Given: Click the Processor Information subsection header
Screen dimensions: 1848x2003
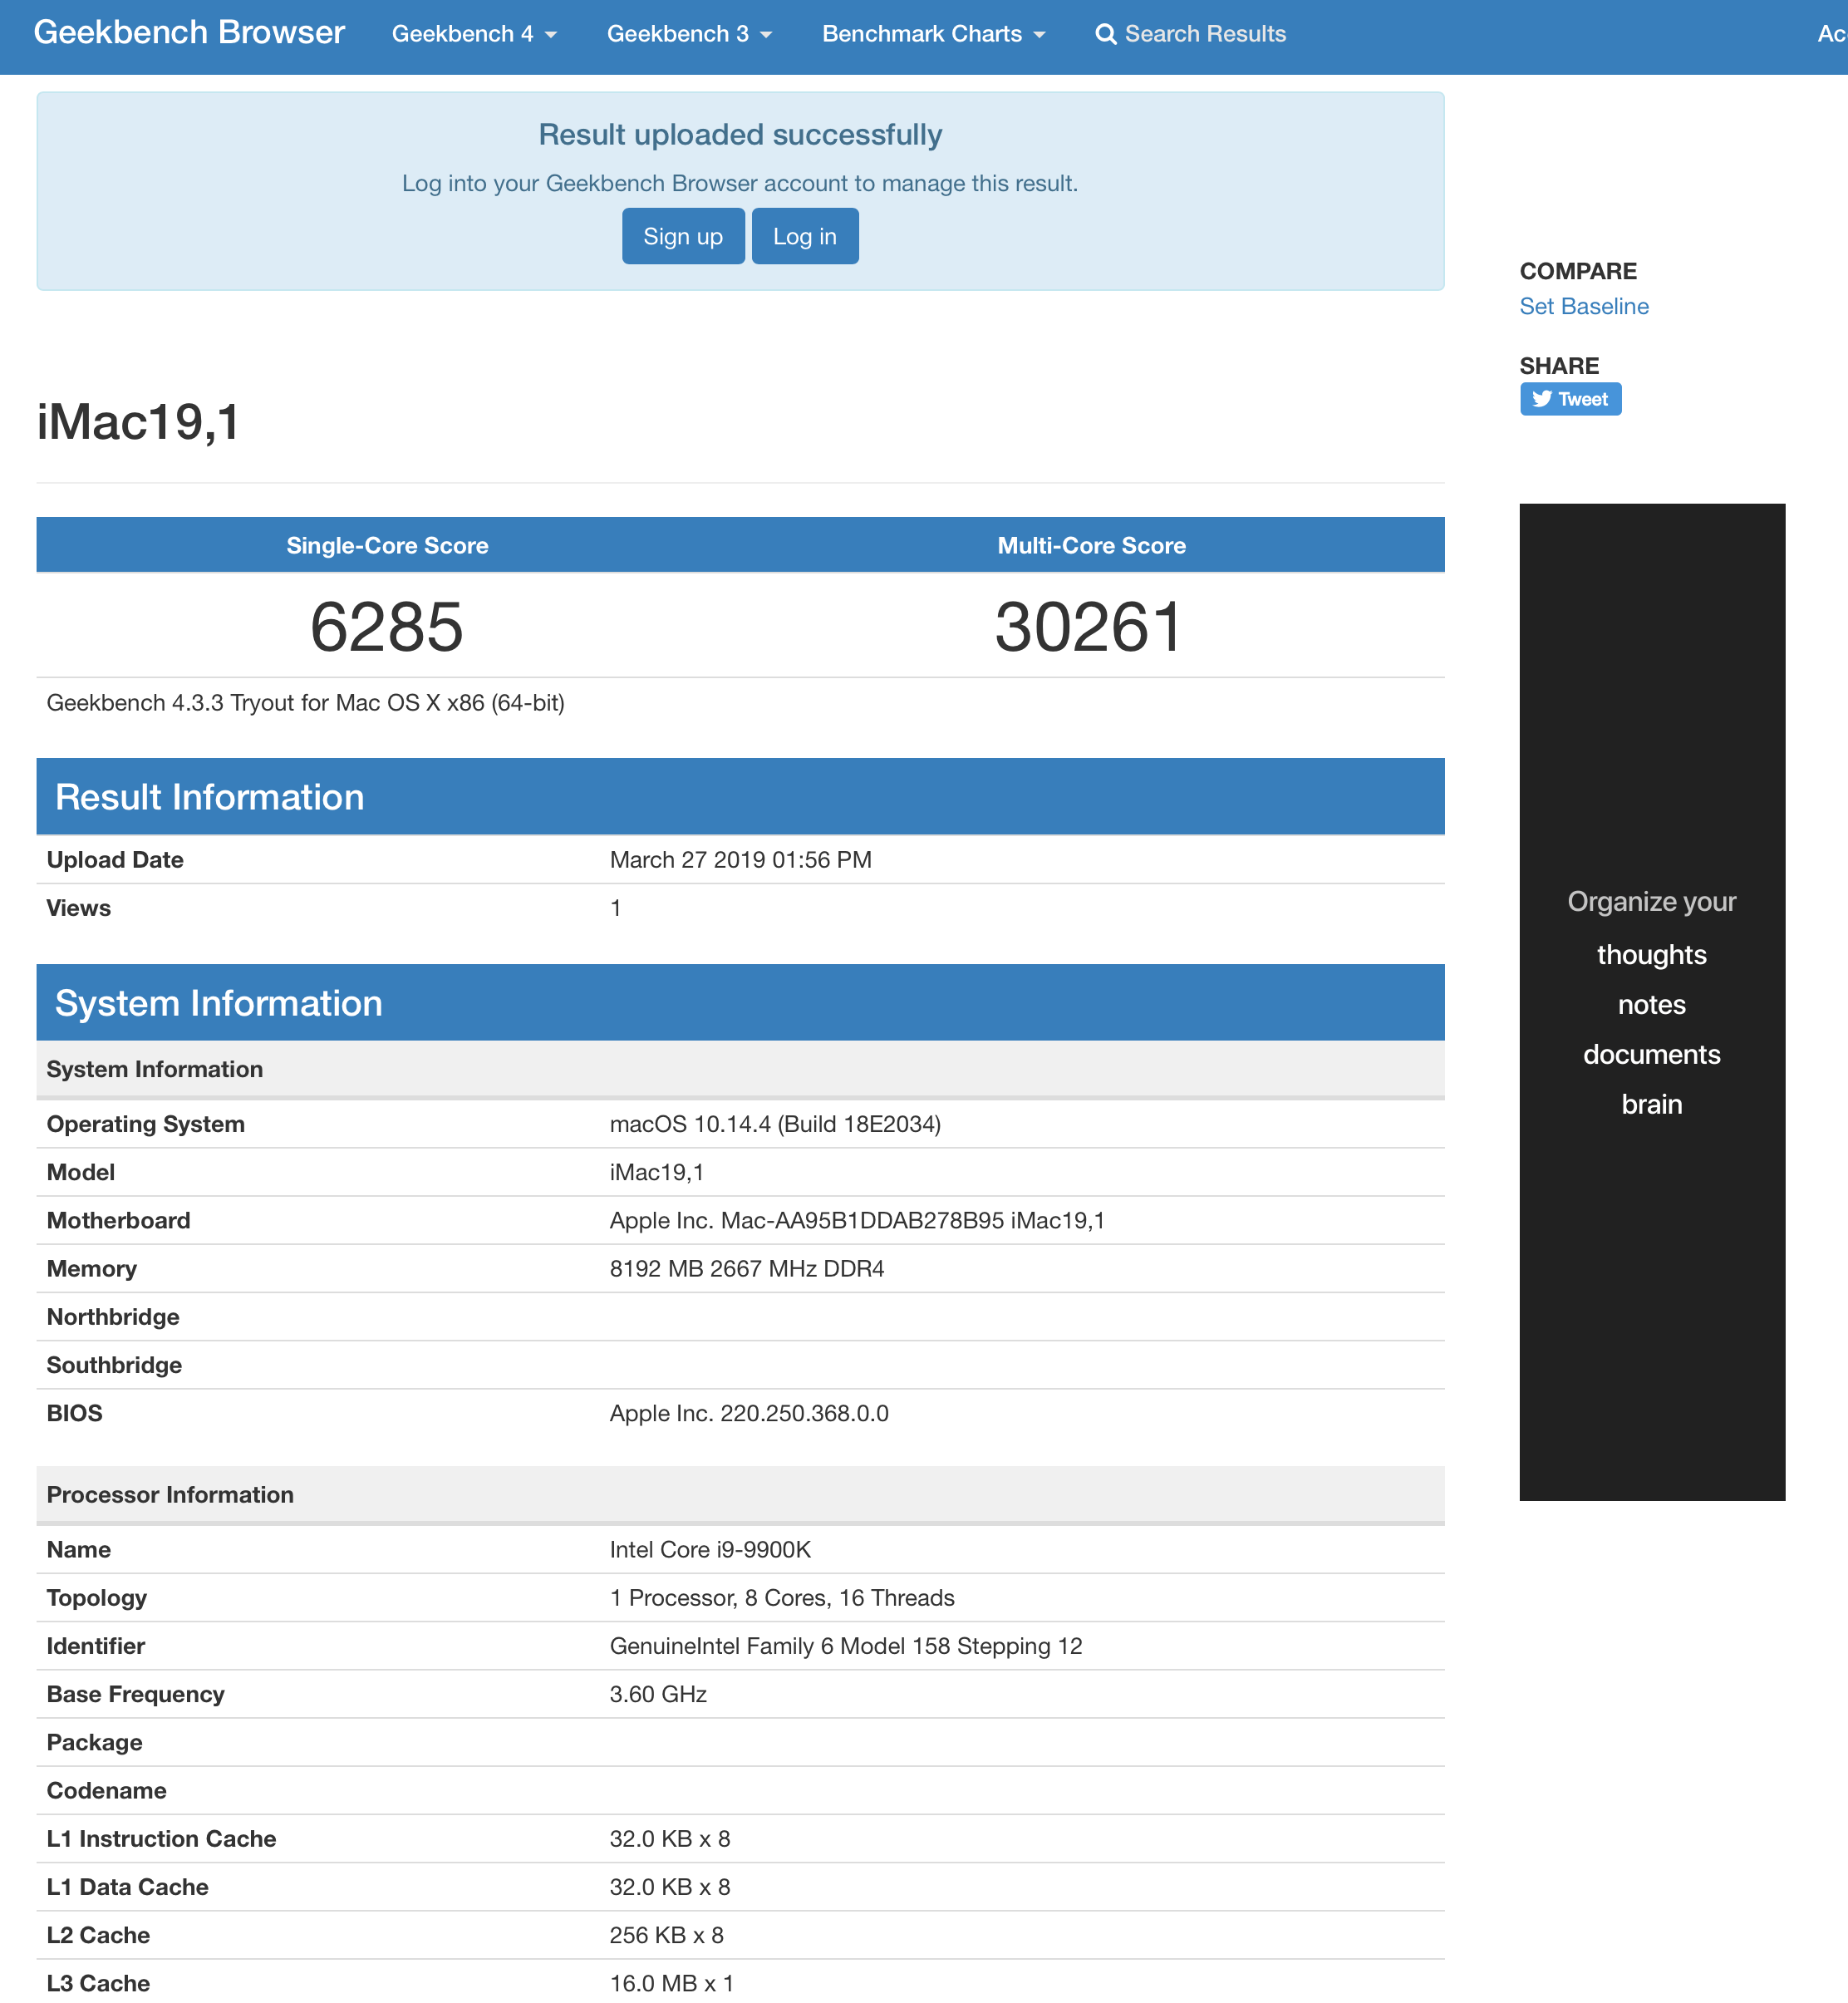Looking at the screenshot, I should [x=740, y=1494].
